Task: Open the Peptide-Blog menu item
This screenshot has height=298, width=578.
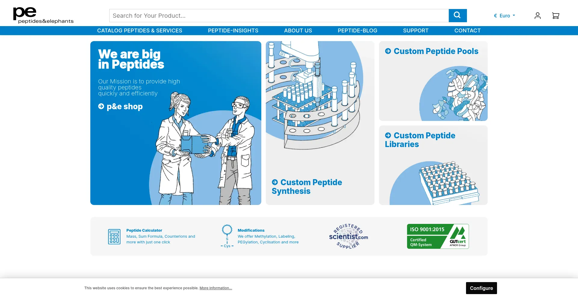Action: click(x=357, y=31)
